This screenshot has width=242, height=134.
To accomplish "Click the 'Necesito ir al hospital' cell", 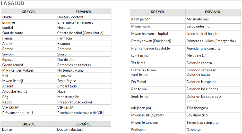I will point(213,34).
